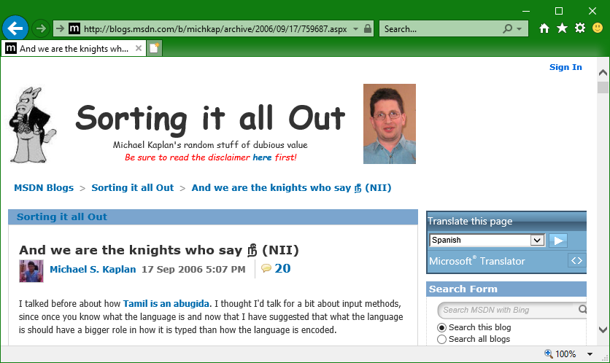Image resolution: width=610 pixels, height=363 pixels.
Task: Click the go arrow in address bar
Action: 60,28
